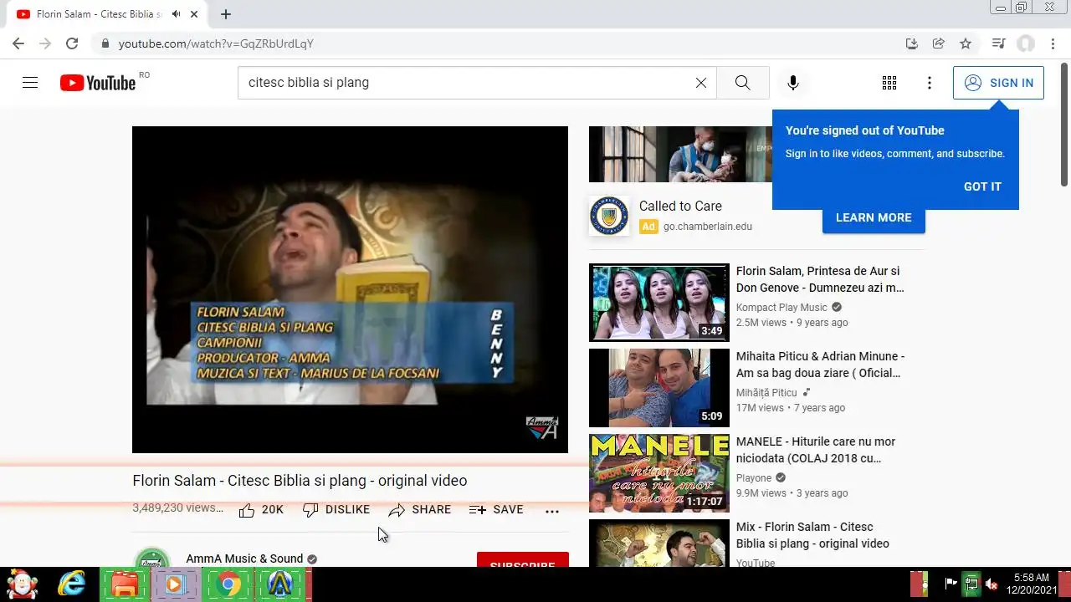Open the AmmA Music & Sound channel name
The height and width of the screenshot is (602, 1071).
pos(244,559)
